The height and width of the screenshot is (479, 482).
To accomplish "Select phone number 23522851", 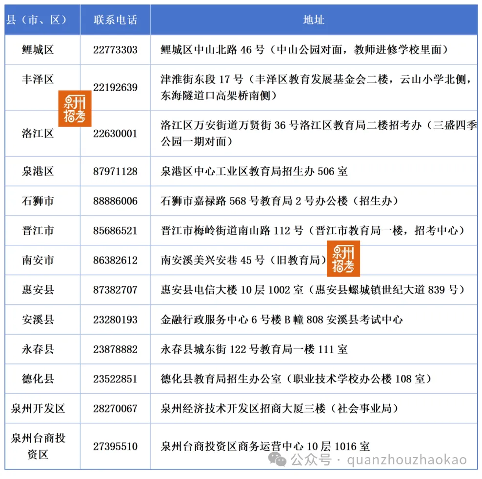I will (115, 379).
